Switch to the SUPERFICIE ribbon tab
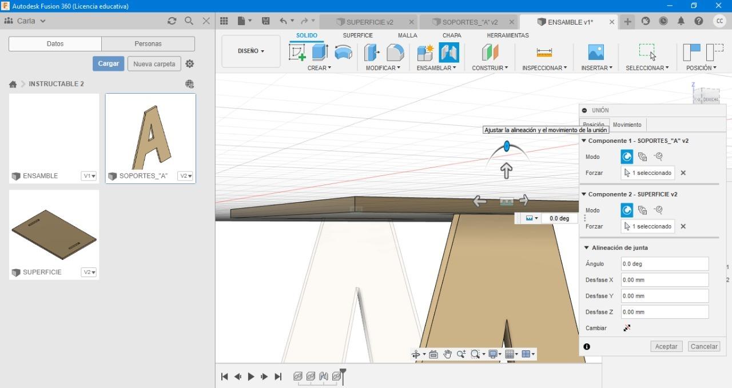The width and height of the screenshot is (732, 388). 357,35
